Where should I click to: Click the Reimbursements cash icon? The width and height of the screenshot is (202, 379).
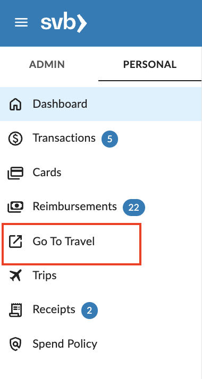[15, 207]
